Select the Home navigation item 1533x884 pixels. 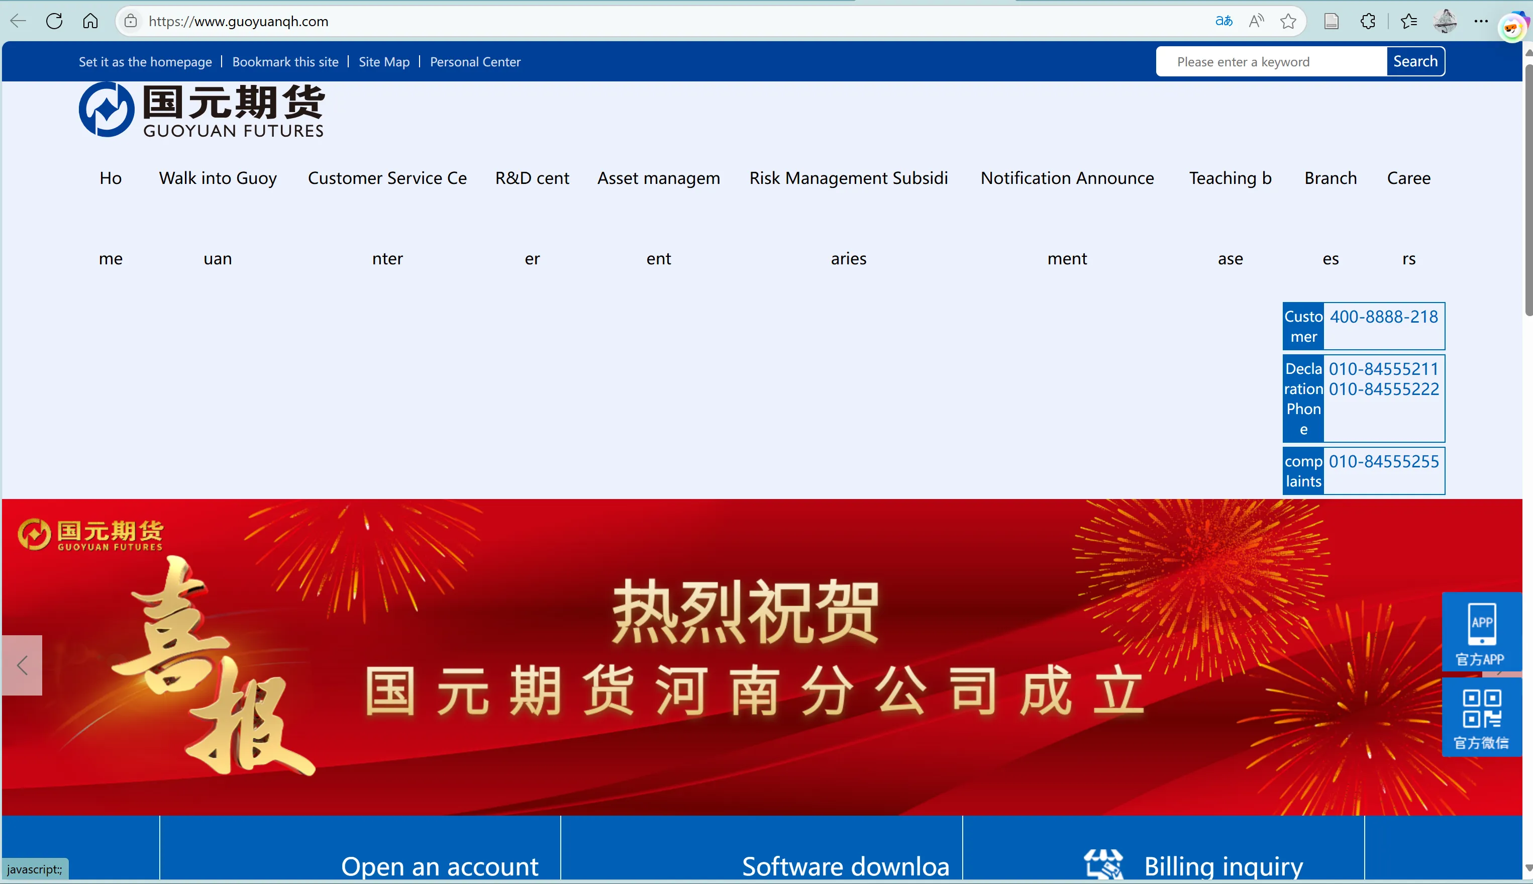pos(111,218)
